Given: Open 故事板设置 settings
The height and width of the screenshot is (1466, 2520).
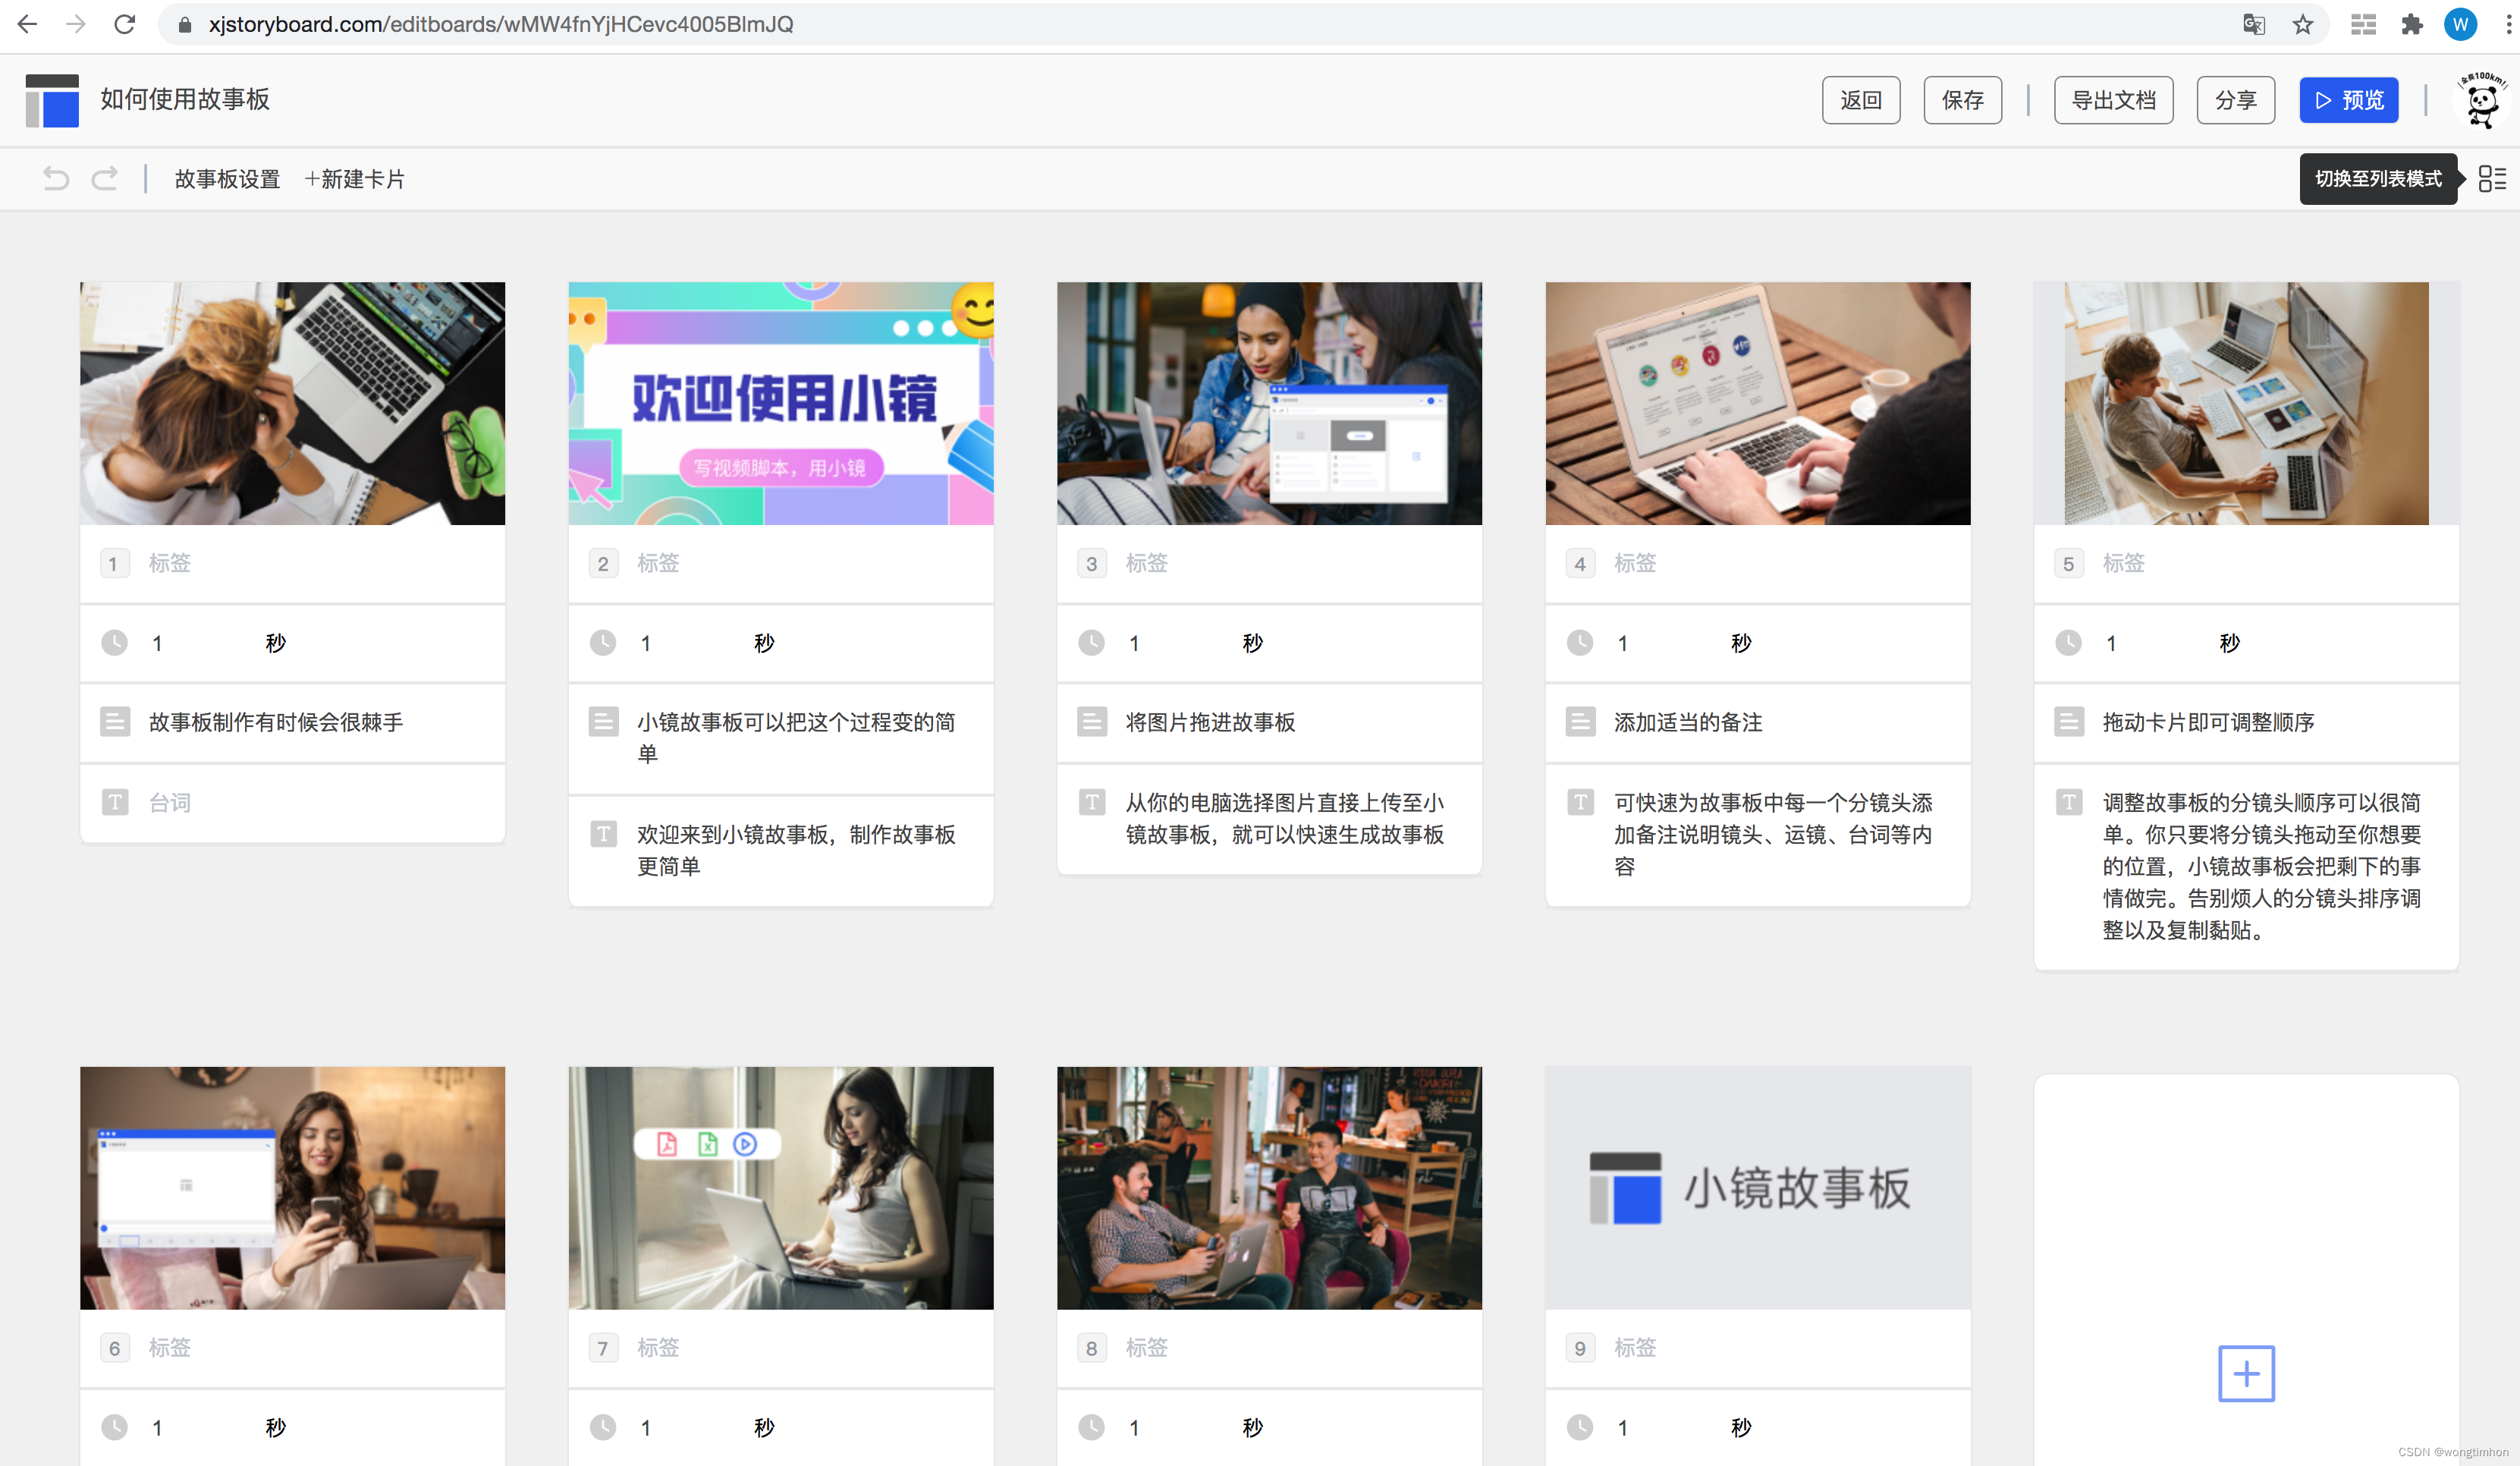Looking at the screenshot, I should 227,179.
